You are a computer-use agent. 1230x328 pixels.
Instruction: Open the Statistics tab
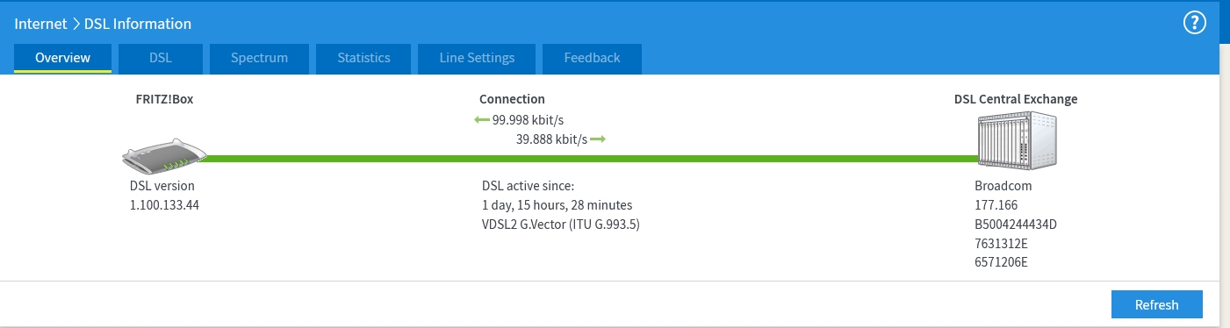tap(363, 58)
